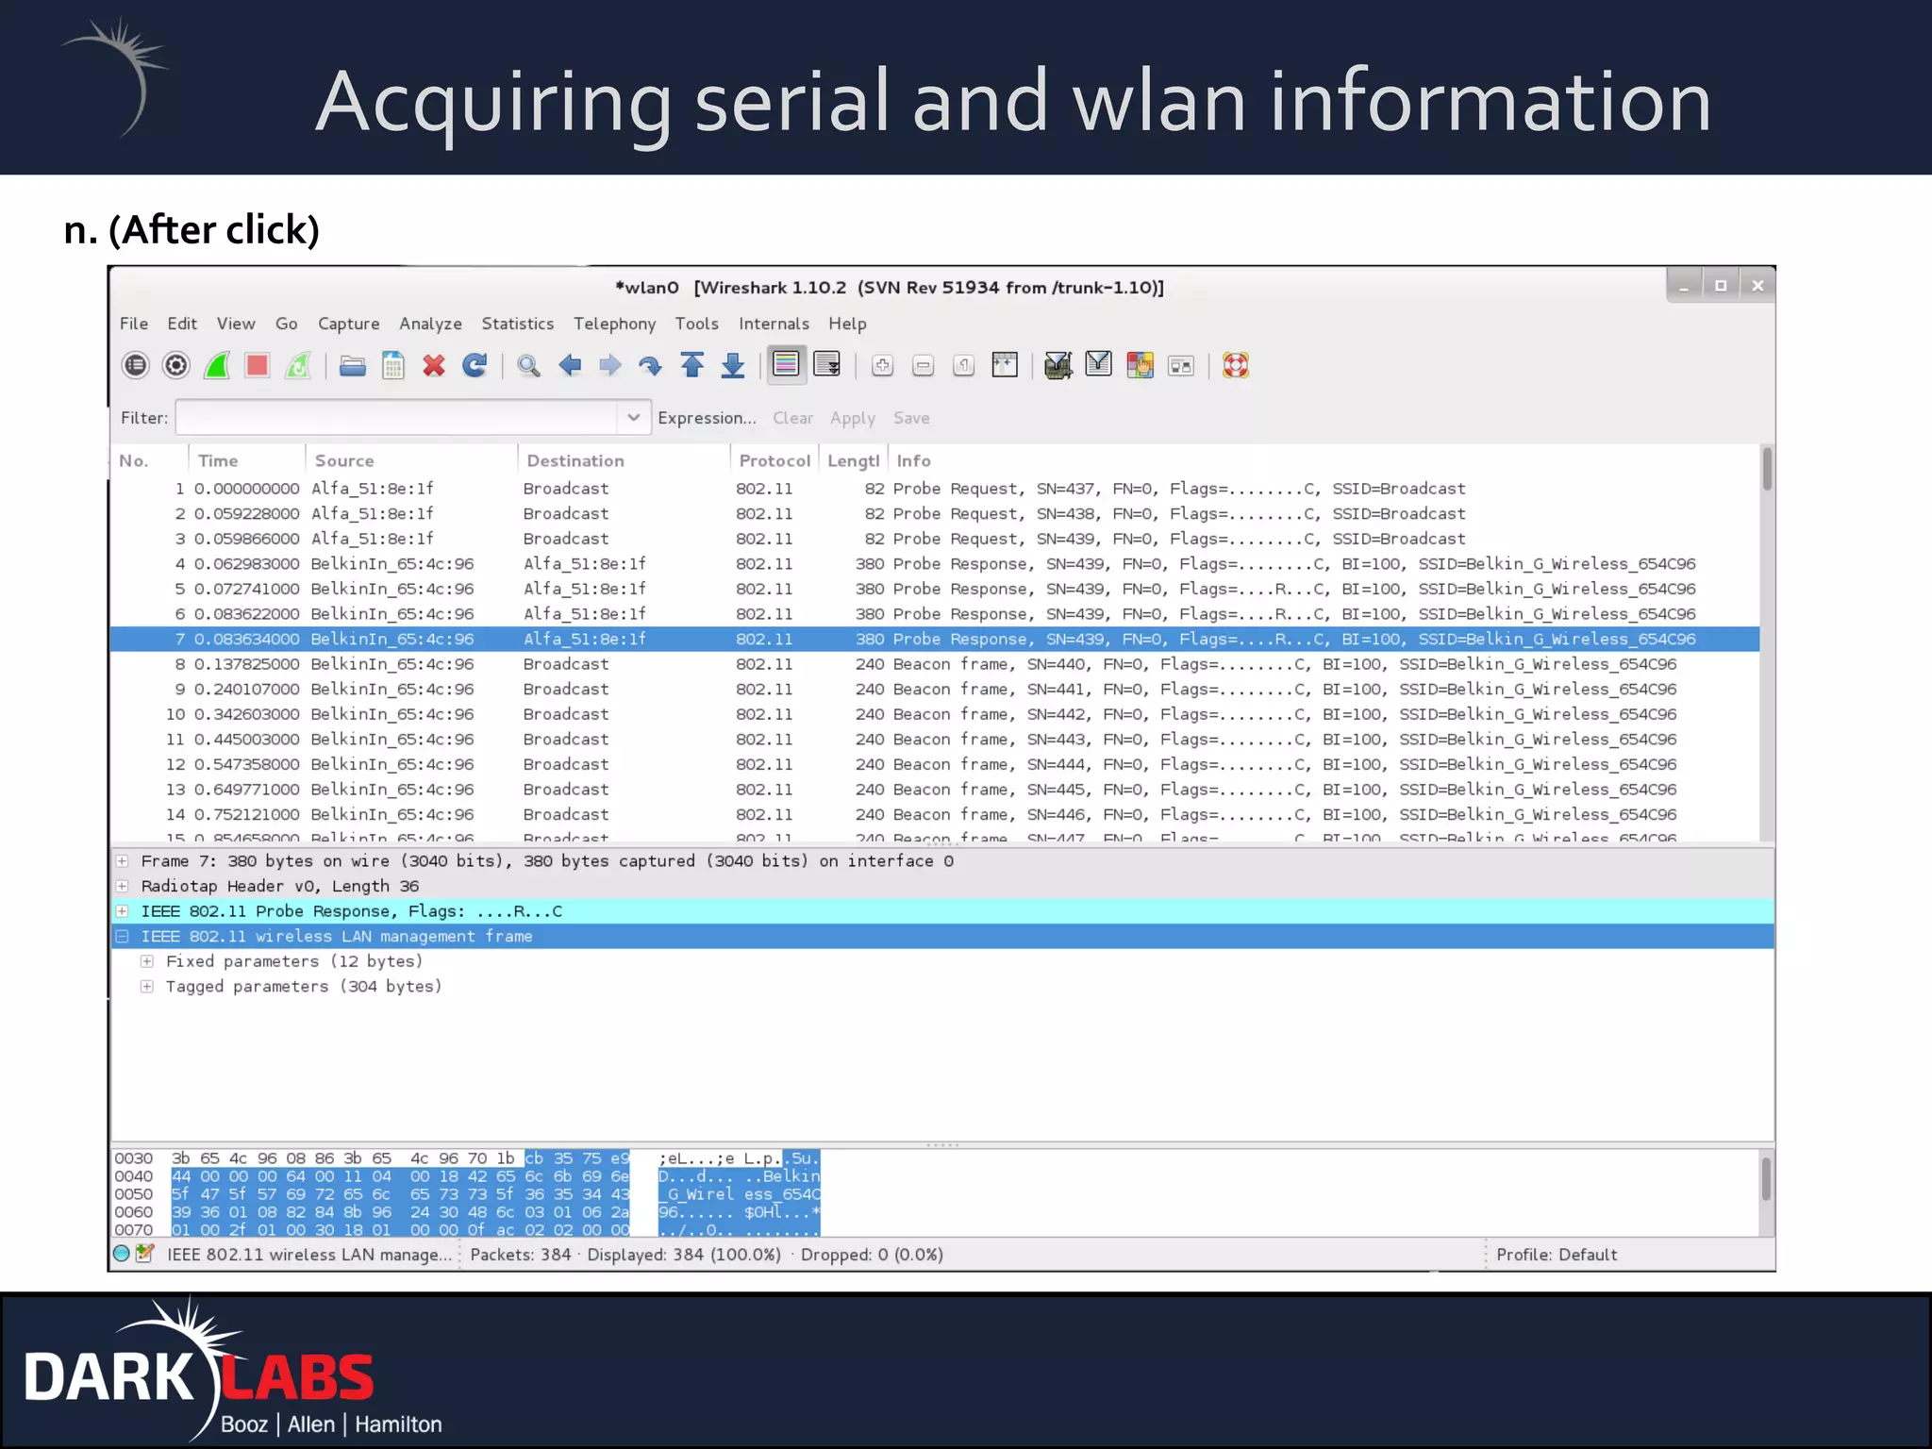Click the Apply filter button
1932x1449 pixels.
coord(853,418)
